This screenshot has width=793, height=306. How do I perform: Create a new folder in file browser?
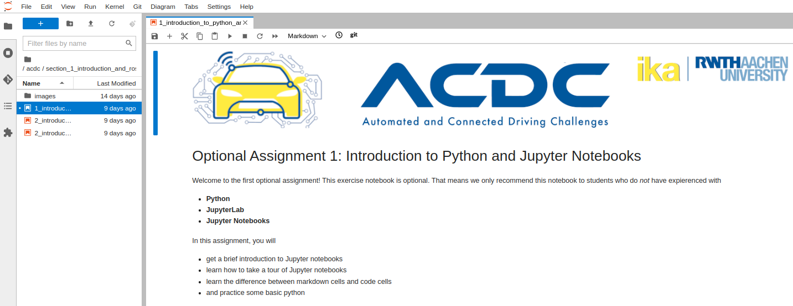click(x=69, y=23)
